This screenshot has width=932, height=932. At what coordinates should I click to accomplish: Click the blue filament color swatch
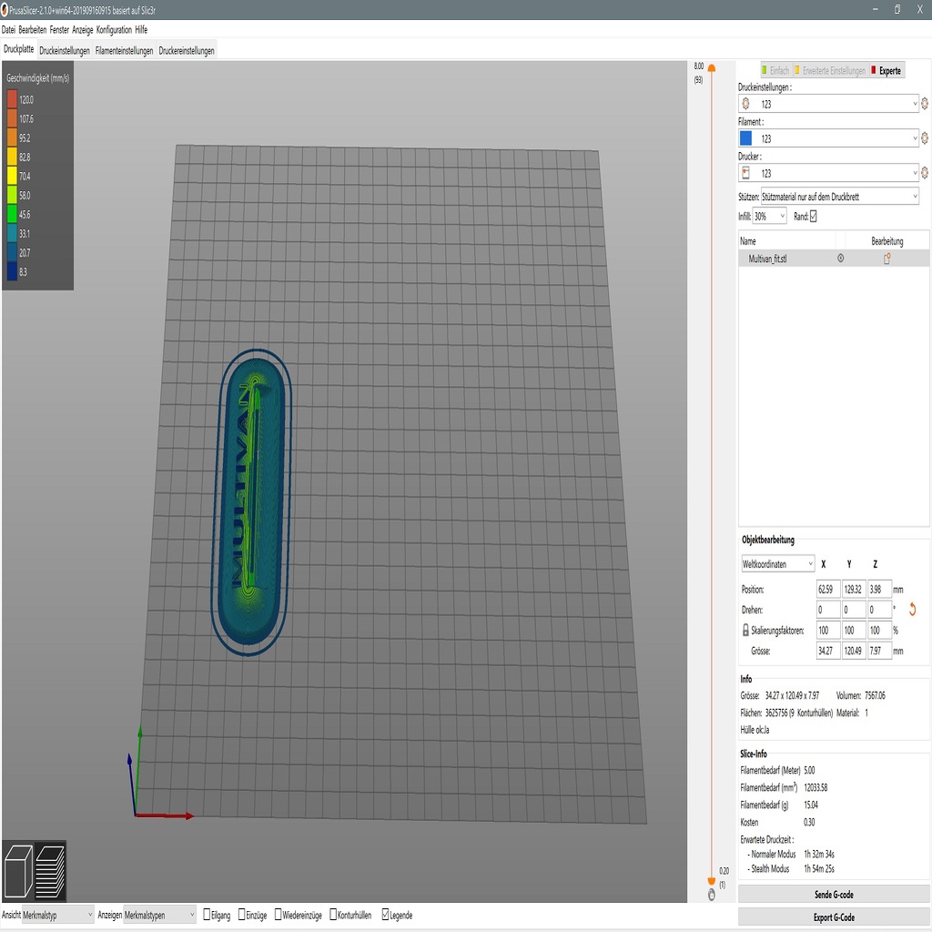(745, 138)
